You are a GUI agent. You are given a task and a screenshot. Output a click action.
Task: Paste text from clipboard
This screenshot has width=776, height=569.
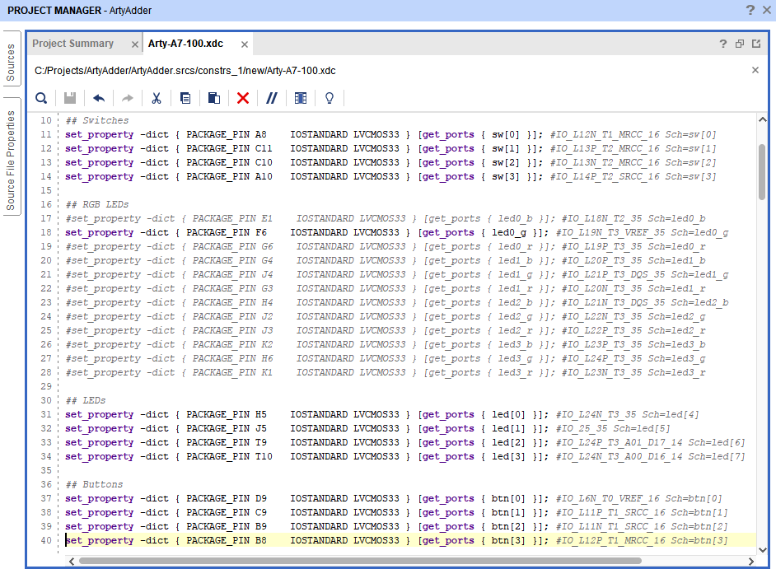[214, 97]
